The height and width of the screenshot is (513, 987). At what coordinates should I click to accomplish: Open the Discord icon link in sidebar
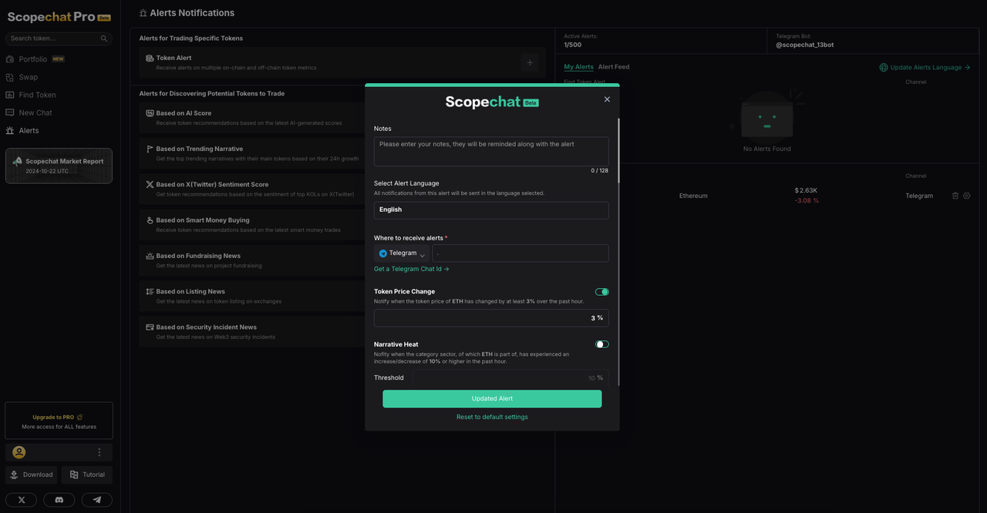[59, 500]
